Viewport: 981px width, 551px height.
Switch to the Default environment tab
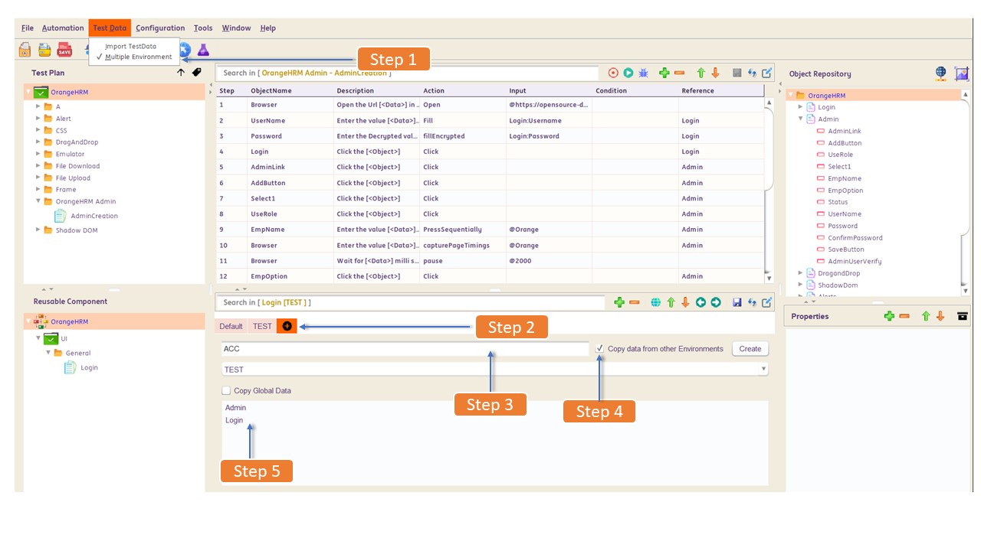(231, 326)
